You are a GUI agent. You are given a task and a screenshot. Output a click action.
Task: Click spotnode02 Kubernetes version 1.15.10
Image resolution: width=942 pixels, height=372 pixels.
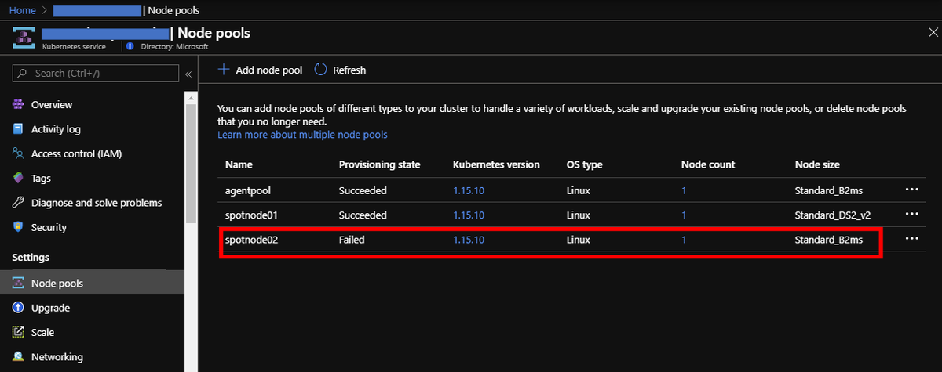469,240
